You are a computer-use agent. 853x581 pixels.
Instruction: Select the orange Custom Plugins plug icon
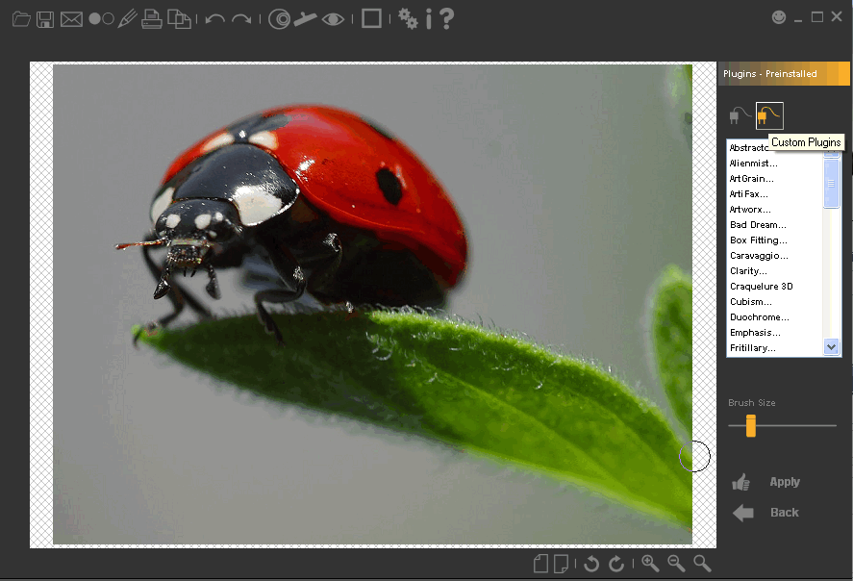769,115
